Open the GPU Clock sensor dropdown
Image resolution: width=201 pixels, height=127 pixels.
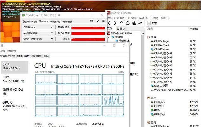52,27
